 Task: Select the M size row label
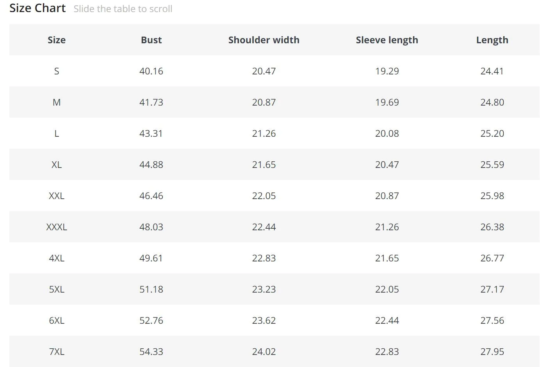pyautogui.click(x=57, y=102)
